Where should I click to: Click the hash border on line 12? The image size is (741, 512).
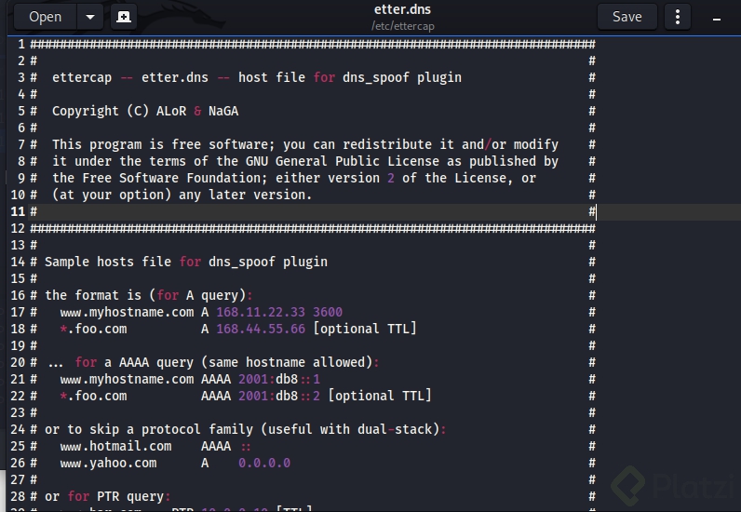(x=313, y=228)
